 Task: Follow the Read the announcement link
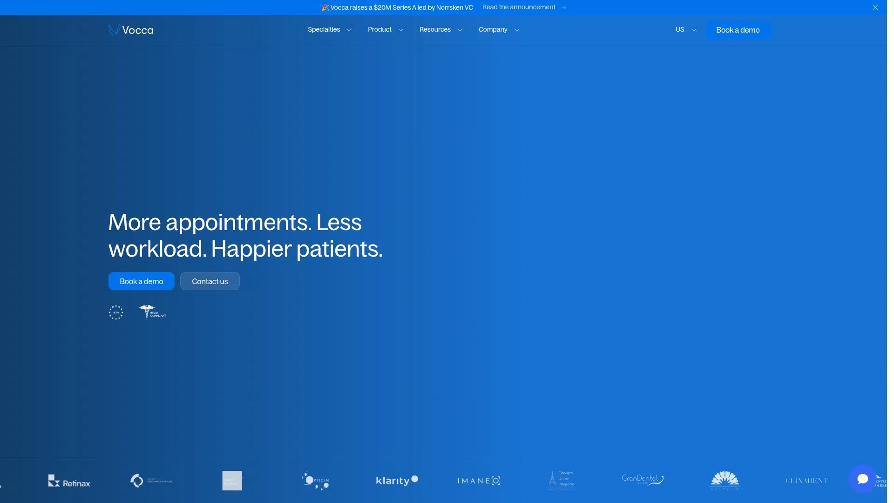(519, 7)
